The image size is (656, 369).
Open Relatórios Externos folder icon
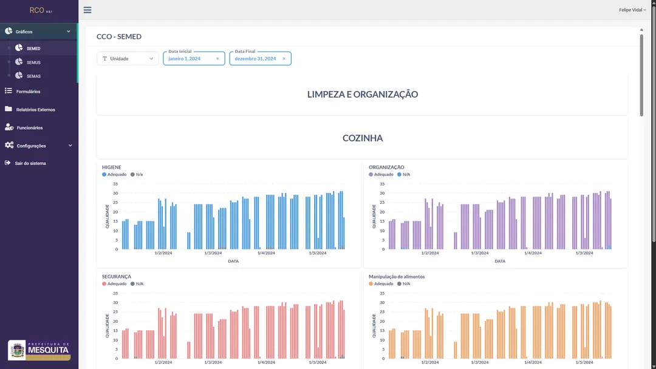click(8, 109)
